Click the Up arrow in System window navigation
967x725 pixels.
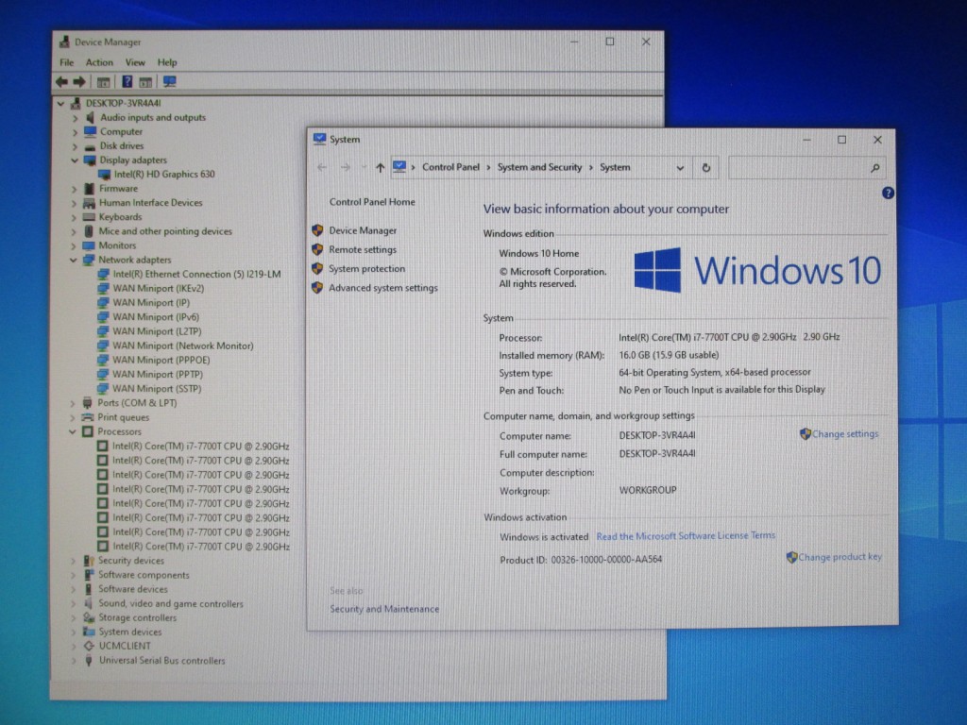pos(380,168)
